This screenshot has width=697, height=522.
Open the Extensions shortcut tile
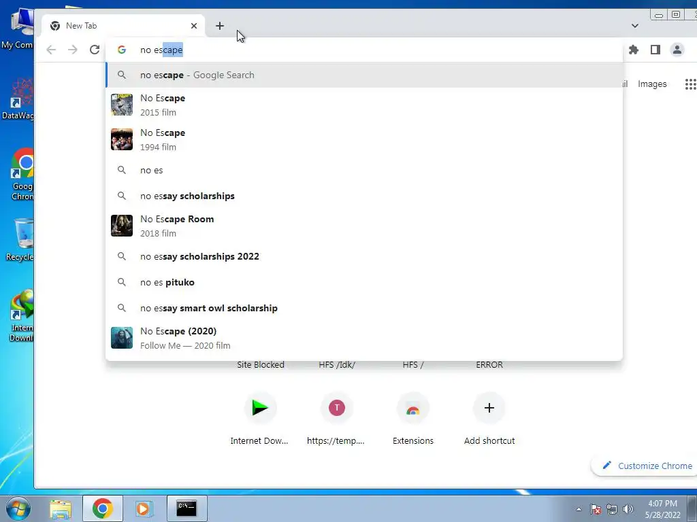413,418
